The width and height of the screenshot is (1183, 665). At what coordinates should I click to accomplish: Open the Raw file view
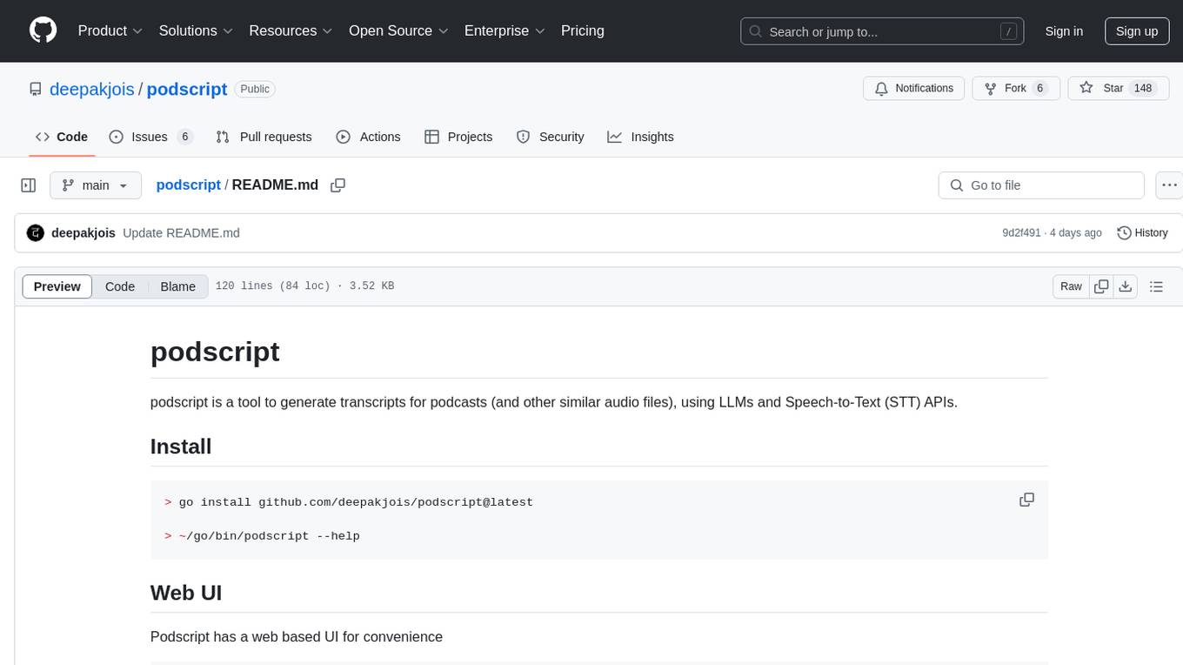click(x=1072, y=286)
